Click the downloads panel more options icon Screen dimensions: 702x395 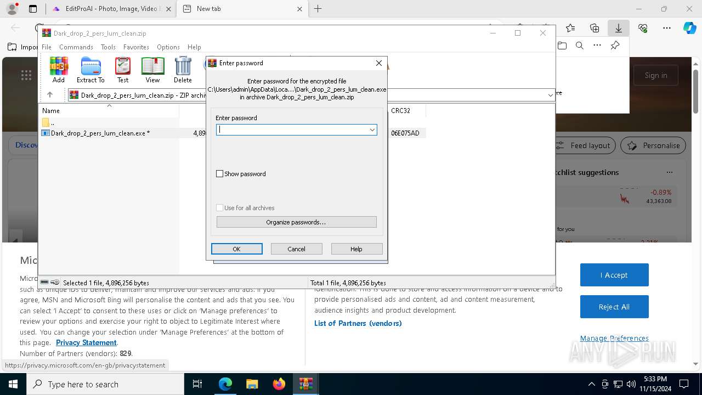pos(597,46)
